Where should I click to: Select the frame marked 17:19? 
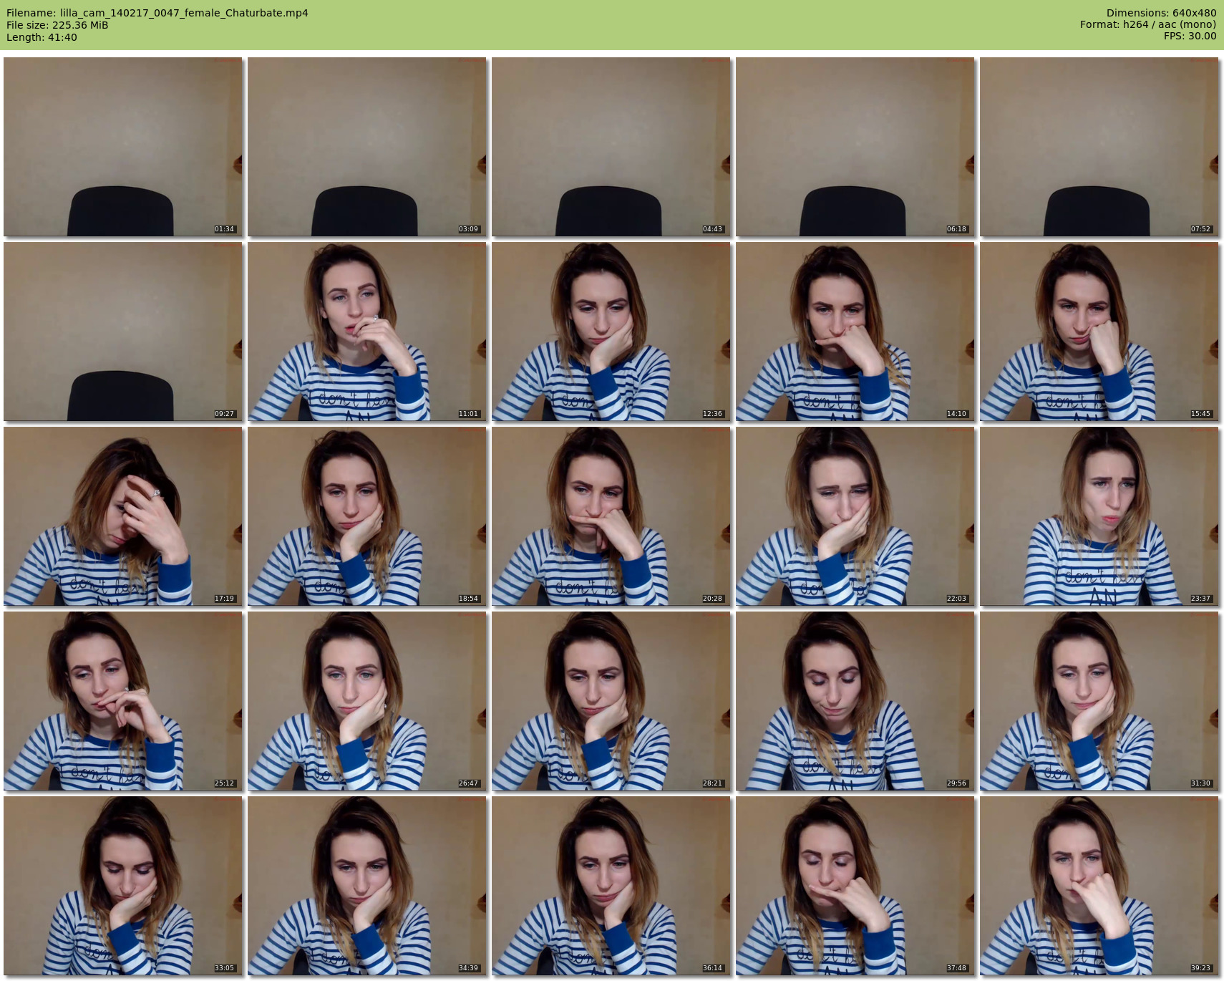click(123, 516)
